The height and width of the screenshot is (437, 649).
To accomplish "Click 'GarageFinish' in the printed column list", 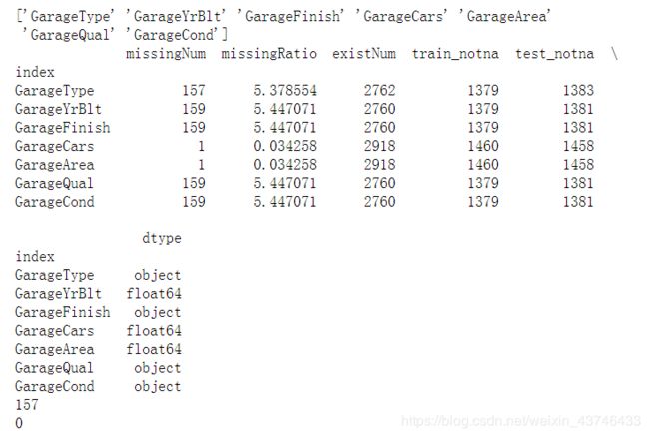I will click(x=291, y=17).
